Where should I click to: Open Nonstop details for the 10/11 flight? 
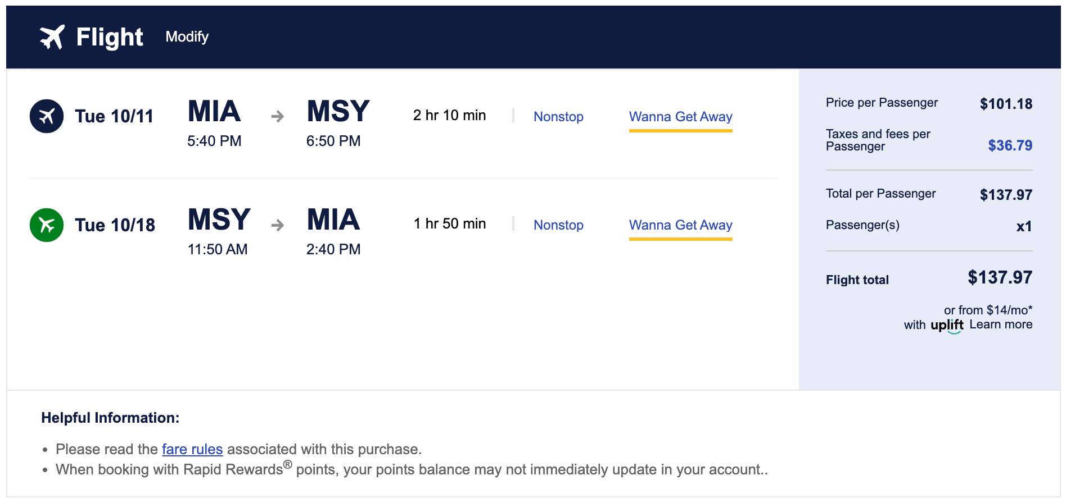(x=558, y=117)
